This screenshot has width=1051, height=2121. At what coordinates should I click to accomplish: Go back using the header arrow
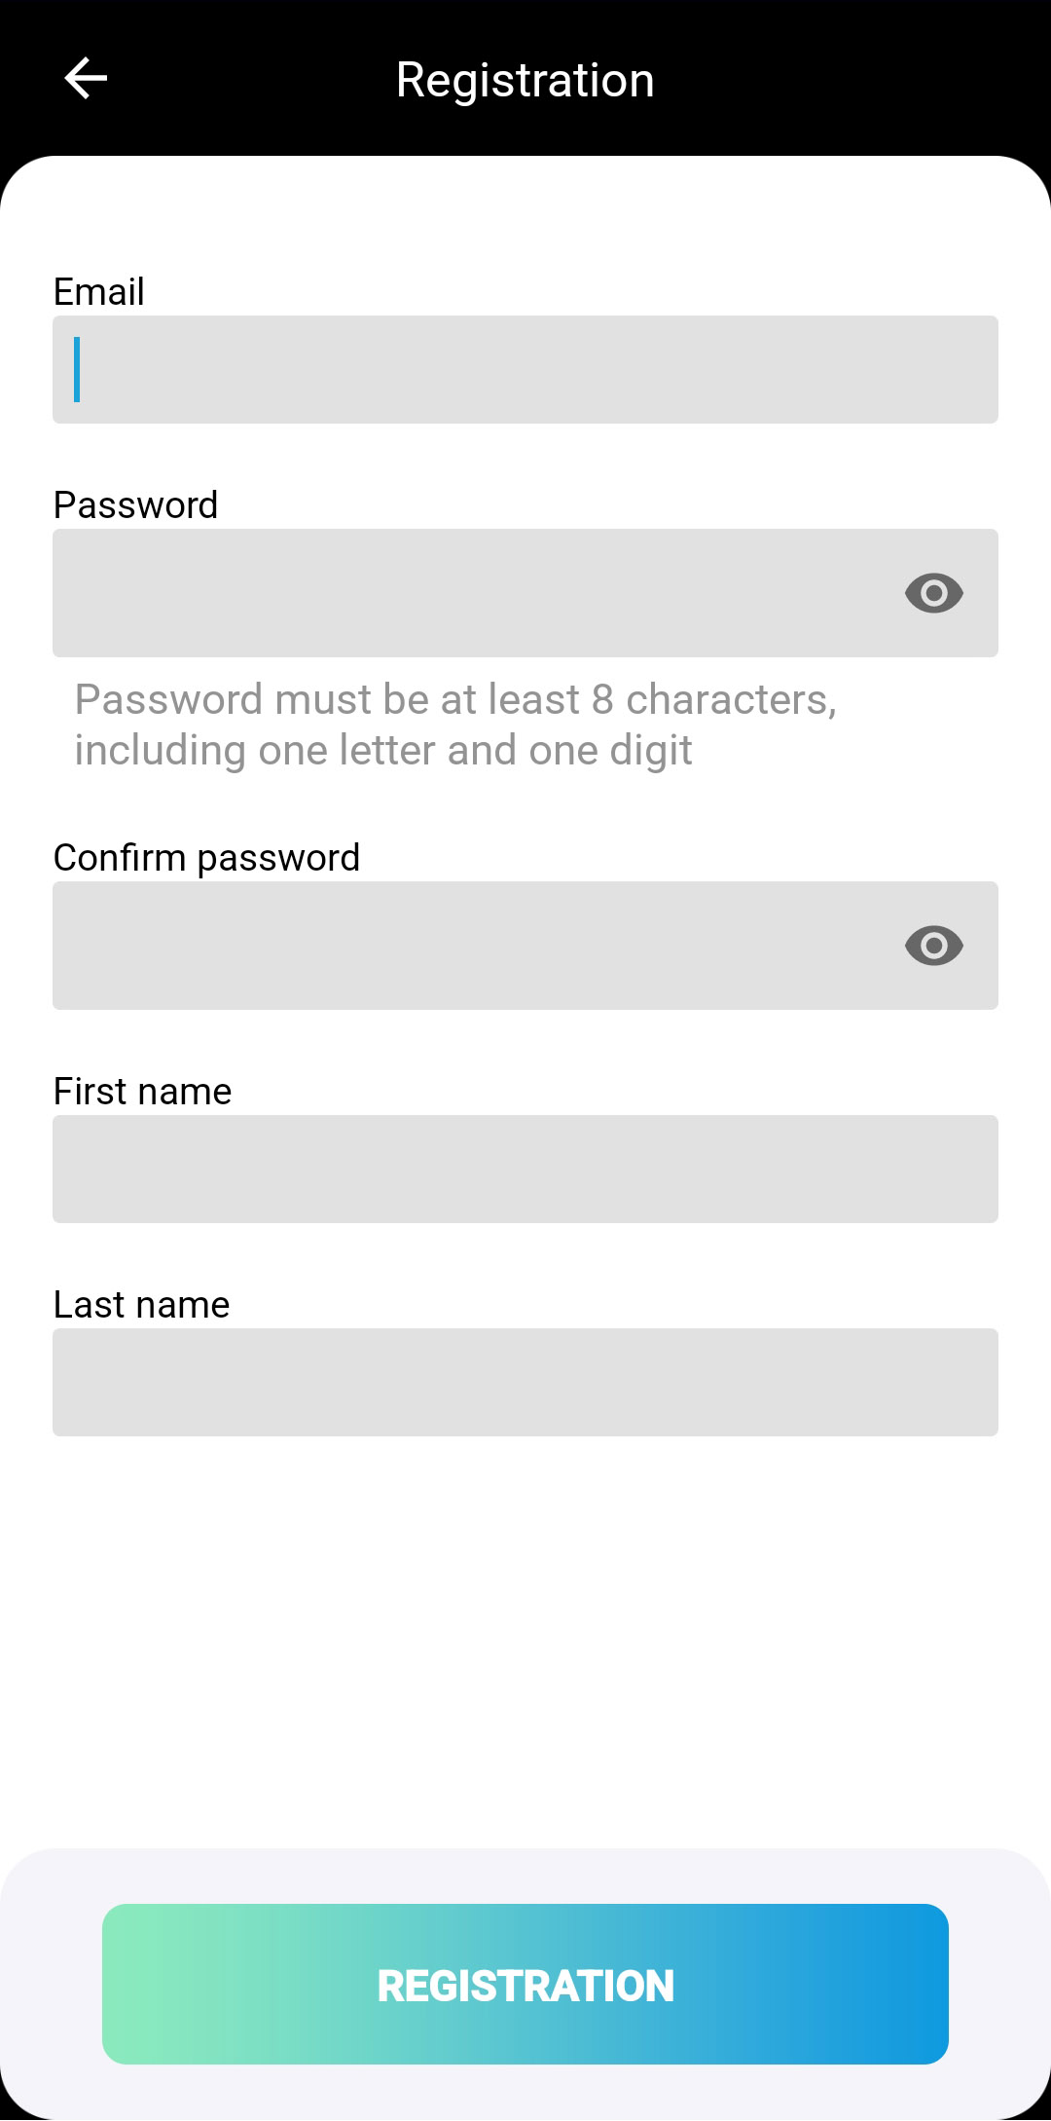(86, 79)
